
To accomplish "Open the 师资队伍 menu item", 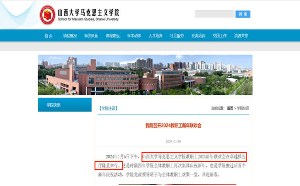I will coord(91,36).
